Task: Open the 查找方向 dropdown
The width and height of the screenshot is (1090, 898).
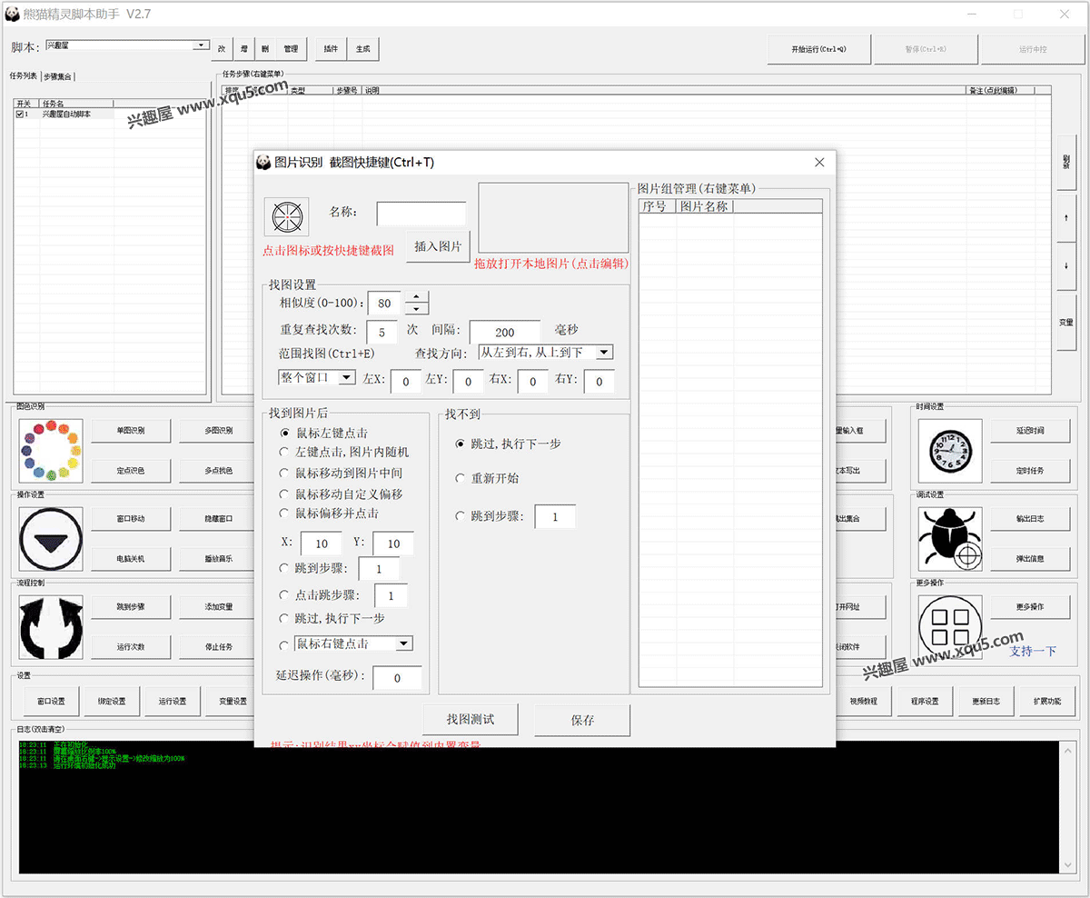Action: (x=604, y=352)
